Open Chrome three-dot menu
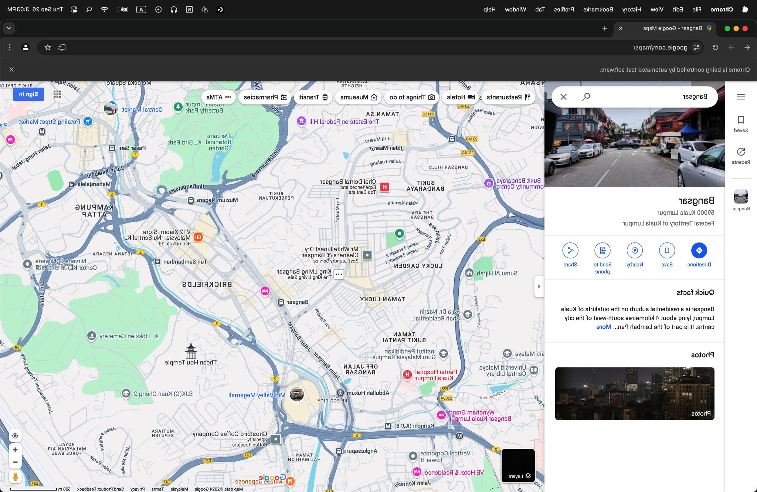This screenshot has height=492, width=757. [10, 47]
